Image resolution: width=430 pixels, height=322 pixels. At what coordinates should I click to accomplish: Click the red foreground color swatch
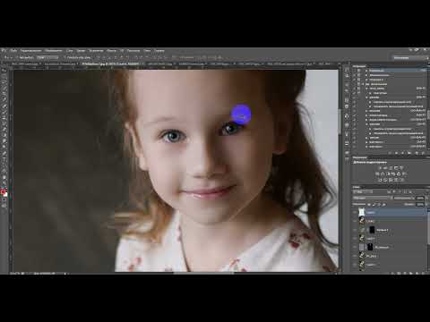3,192
